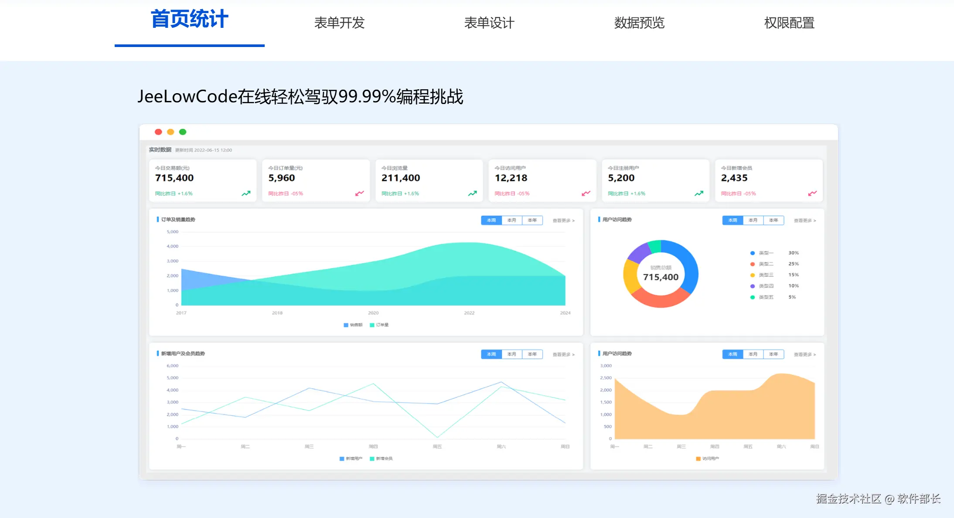Select 本月 in 订单及销量趋势 chart

click(x=512, y=220)
